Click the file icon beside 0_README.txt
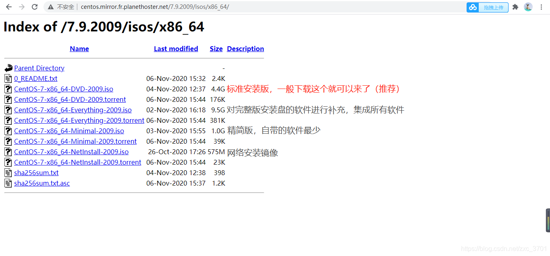550x256 pixels. point(8,78)
